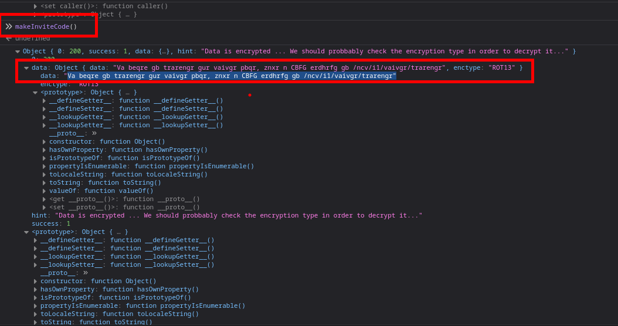Expand the first hasOwnProperty function entry
The height and width of the screenshot is (326, 618).
point(45,150)
